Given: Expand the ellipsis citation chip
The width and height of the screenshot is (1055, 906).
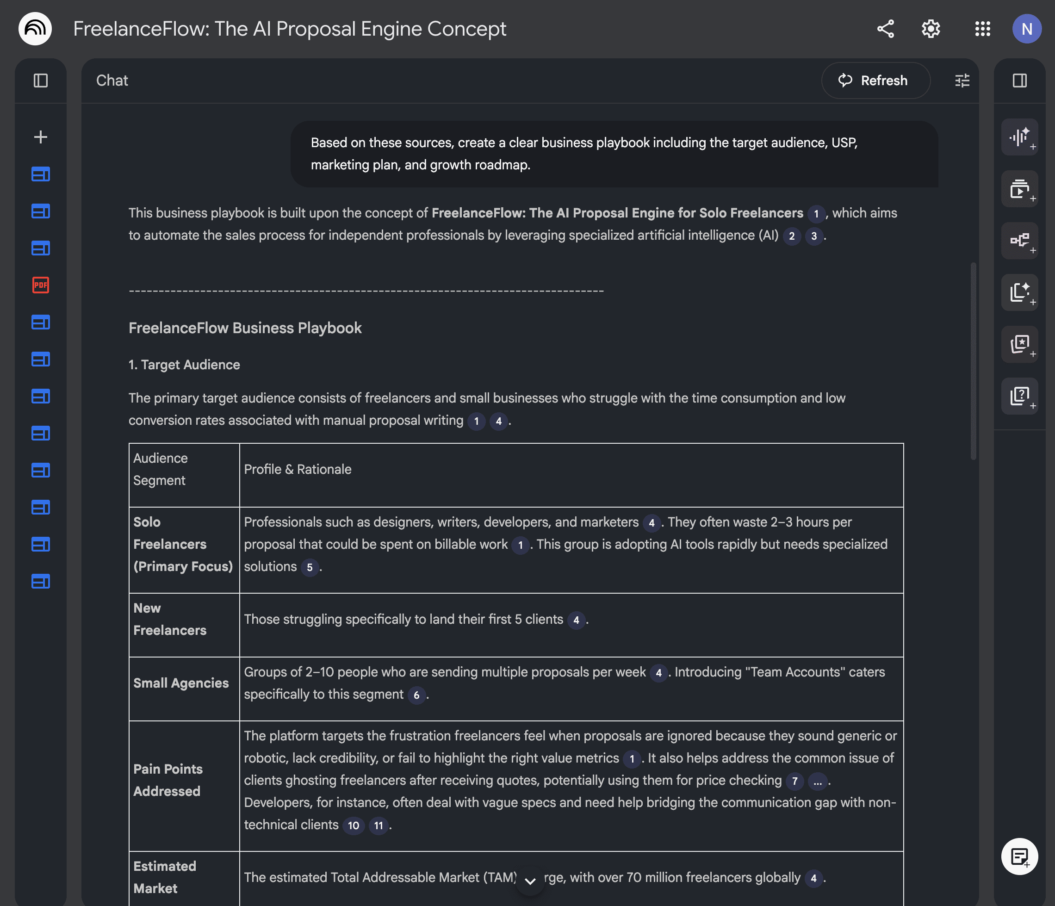Looking at the screenshot, I should tap(817, 781).
